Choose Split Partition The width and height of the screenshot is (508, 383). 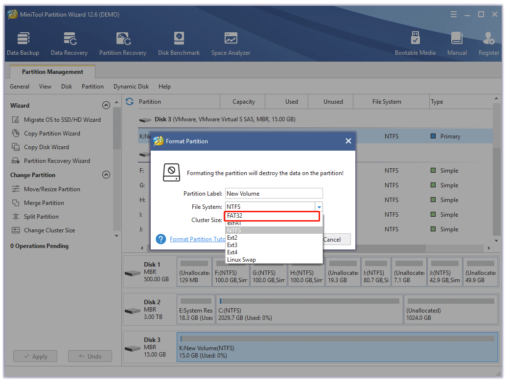[x=35, y=217]
